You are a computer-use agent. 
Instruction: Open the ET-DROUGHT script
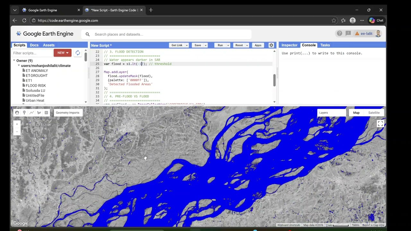(x=37, y=75)
